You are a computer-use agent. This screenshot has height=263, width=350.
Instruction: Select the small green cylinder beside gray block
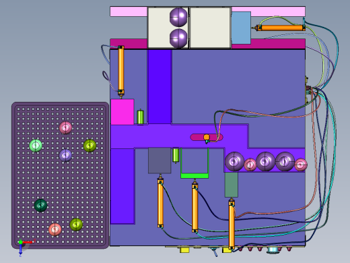tap(176, 155)
